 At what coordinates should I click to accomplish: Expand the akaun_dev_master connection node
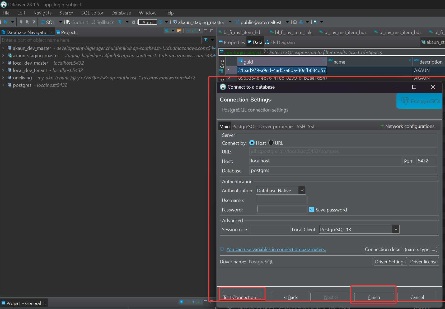[3, 48]
